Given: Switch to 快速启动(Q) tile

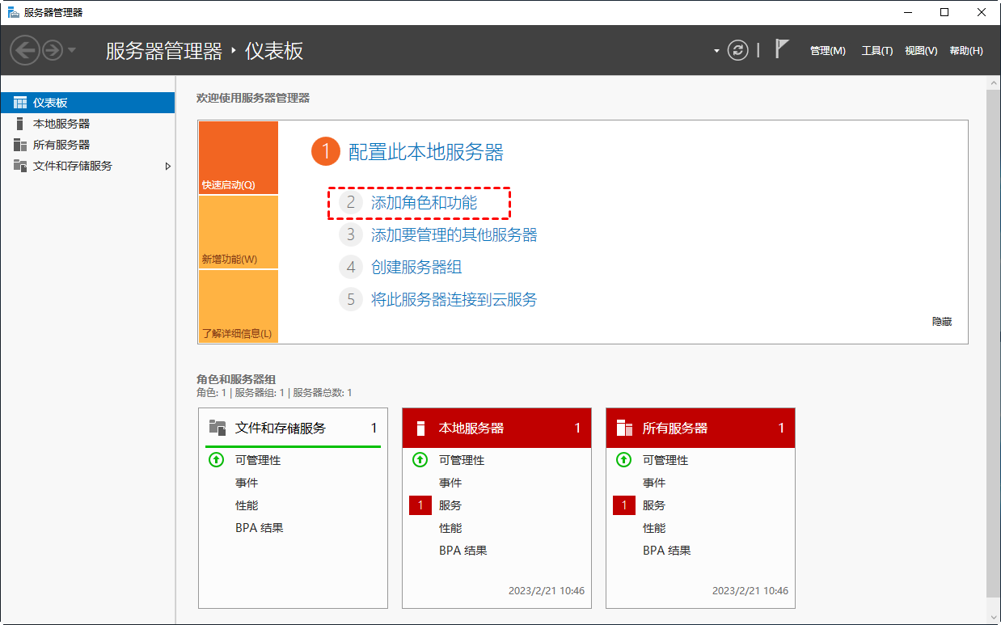Looking at the screenshot, I should 238,158.
